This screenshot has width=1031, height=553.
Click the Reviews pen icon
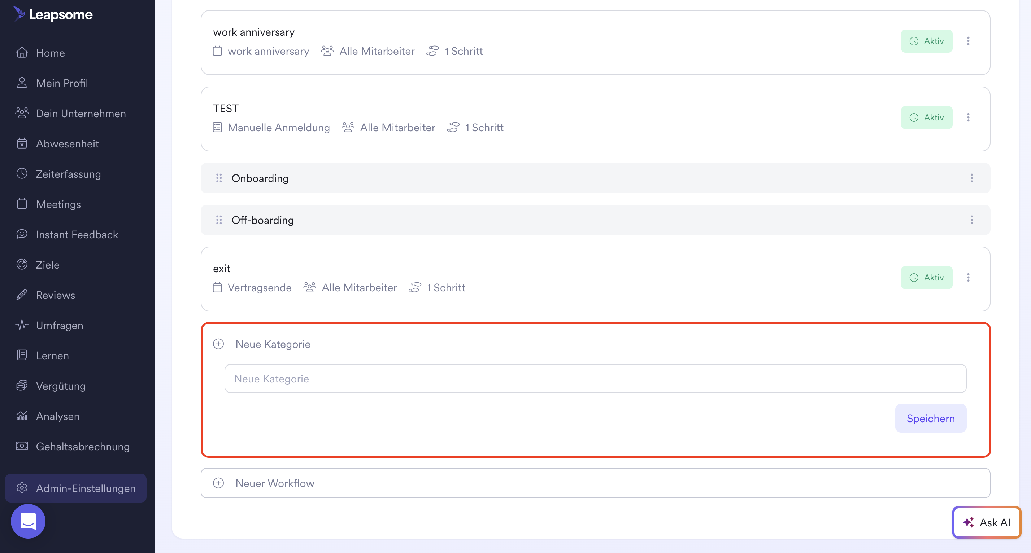(22, 295)
